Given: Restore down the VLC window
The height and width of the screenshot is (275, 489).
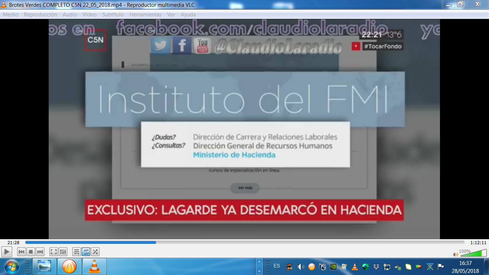Looking at the screenshot, I should (x=460, y=4).
